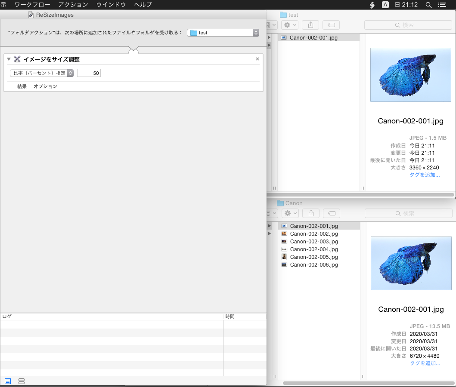Click Canon-002-002.jpg file icon
This screenshot has width=456, height=387.
[284, 234]
